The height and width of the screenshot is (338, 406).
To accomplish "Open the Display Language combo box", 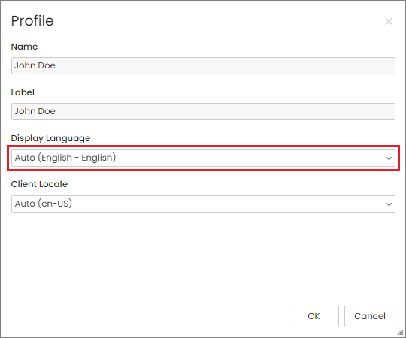I will click(203, 158).
